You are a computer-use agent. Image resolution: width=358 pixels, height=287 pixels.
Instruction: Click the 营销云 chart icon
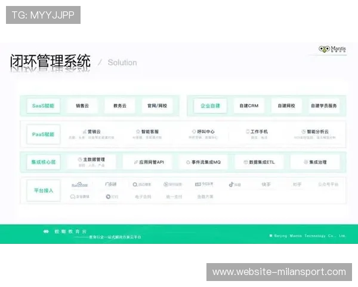pos(85,132)
